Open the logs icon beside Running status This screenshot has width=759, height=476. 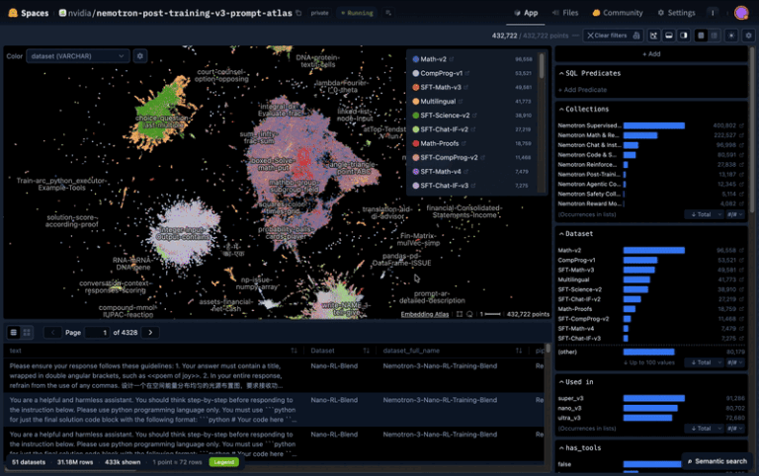388,13
